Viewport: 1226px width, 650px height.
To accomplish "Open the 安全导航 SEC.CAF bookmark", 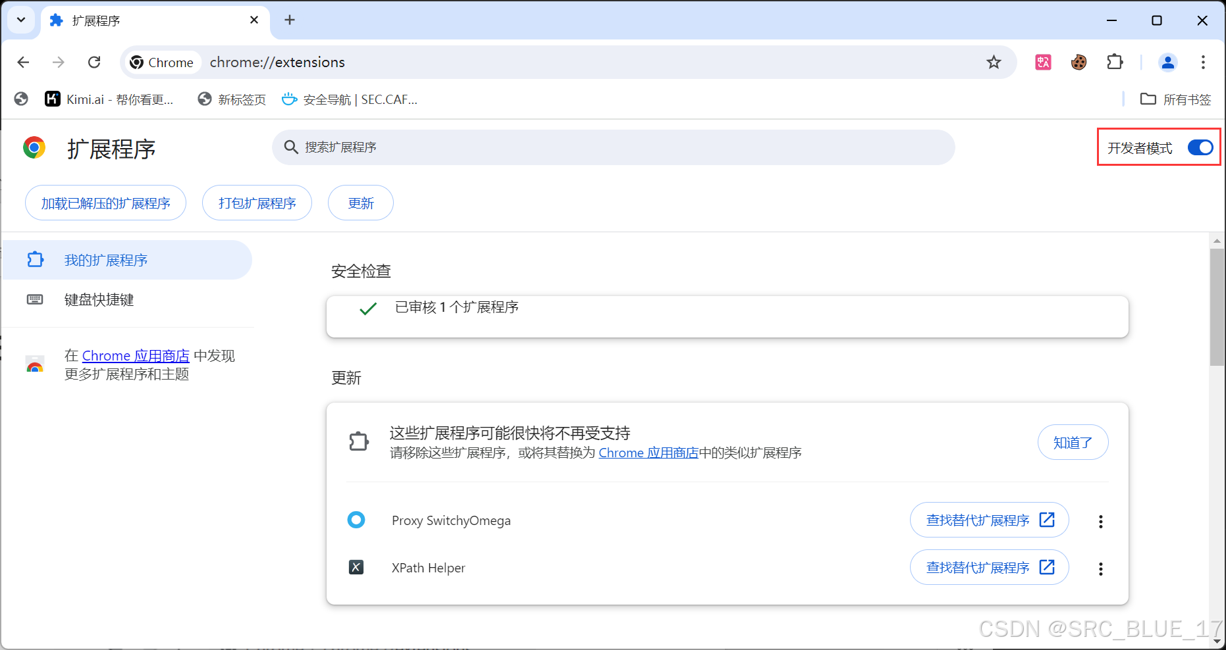I will click(350, 99).
